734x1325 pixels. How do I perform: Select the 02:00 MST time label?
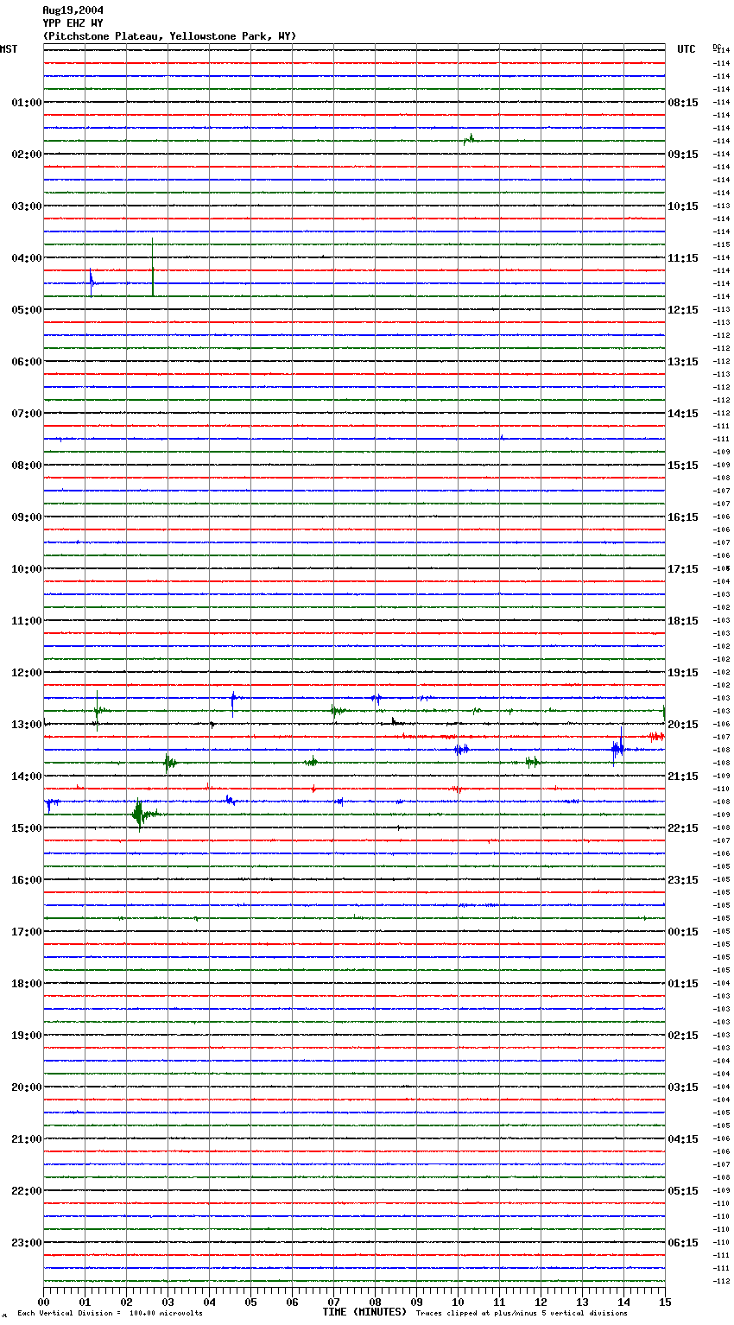tap(26, 155)
